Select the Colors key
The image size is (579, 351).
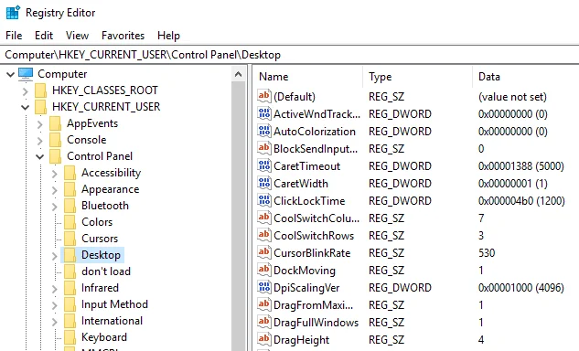coord(97,222)
